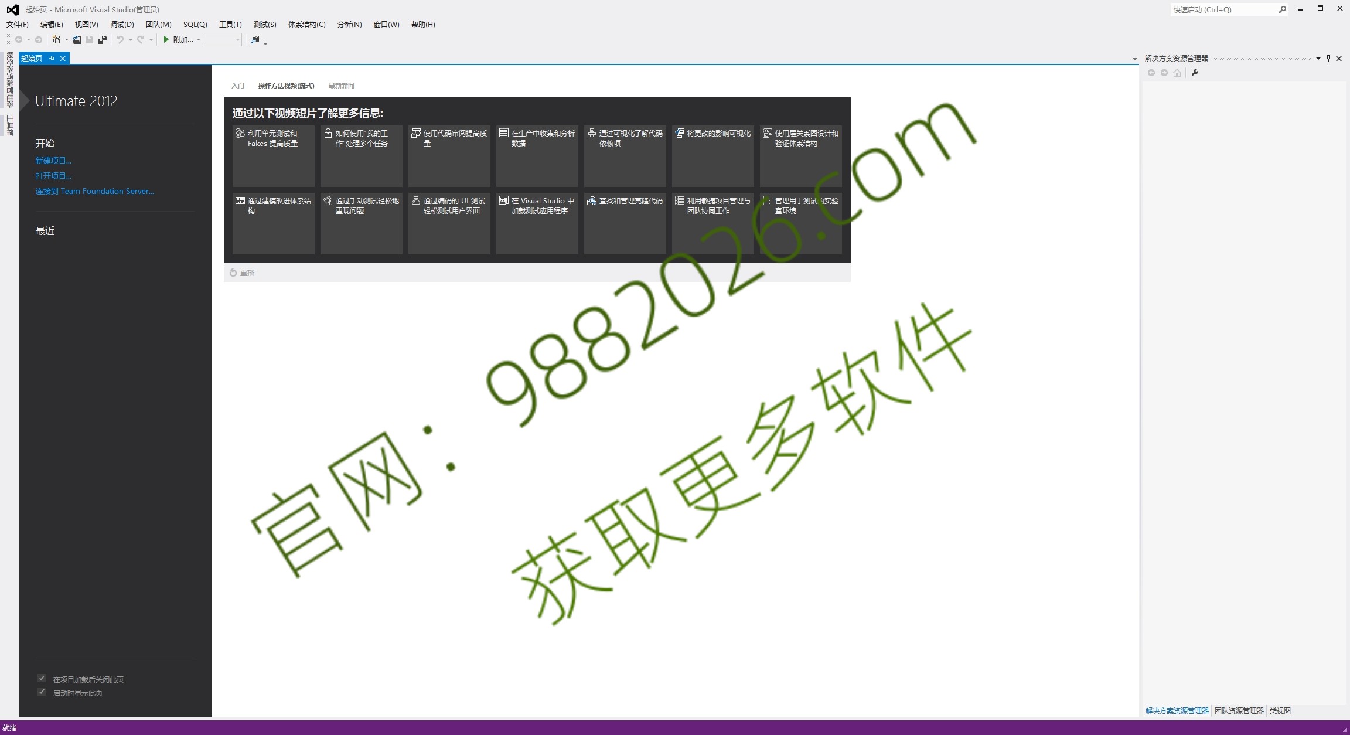
Task: Click the pin icon on 起始页 tab
Action: point(52,58)
